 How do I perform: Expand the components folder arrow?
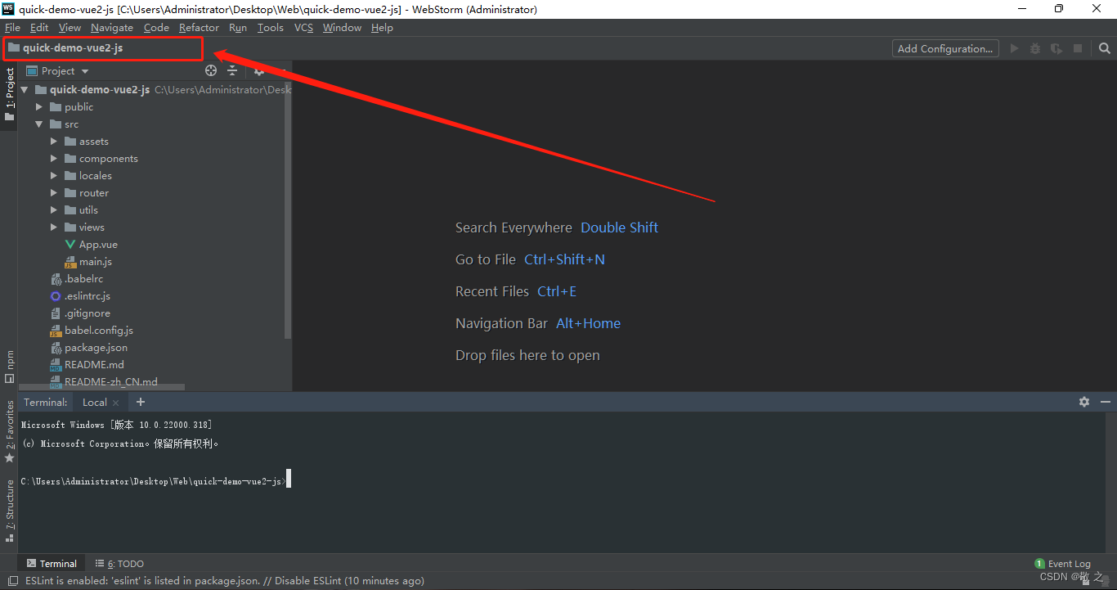54,159
